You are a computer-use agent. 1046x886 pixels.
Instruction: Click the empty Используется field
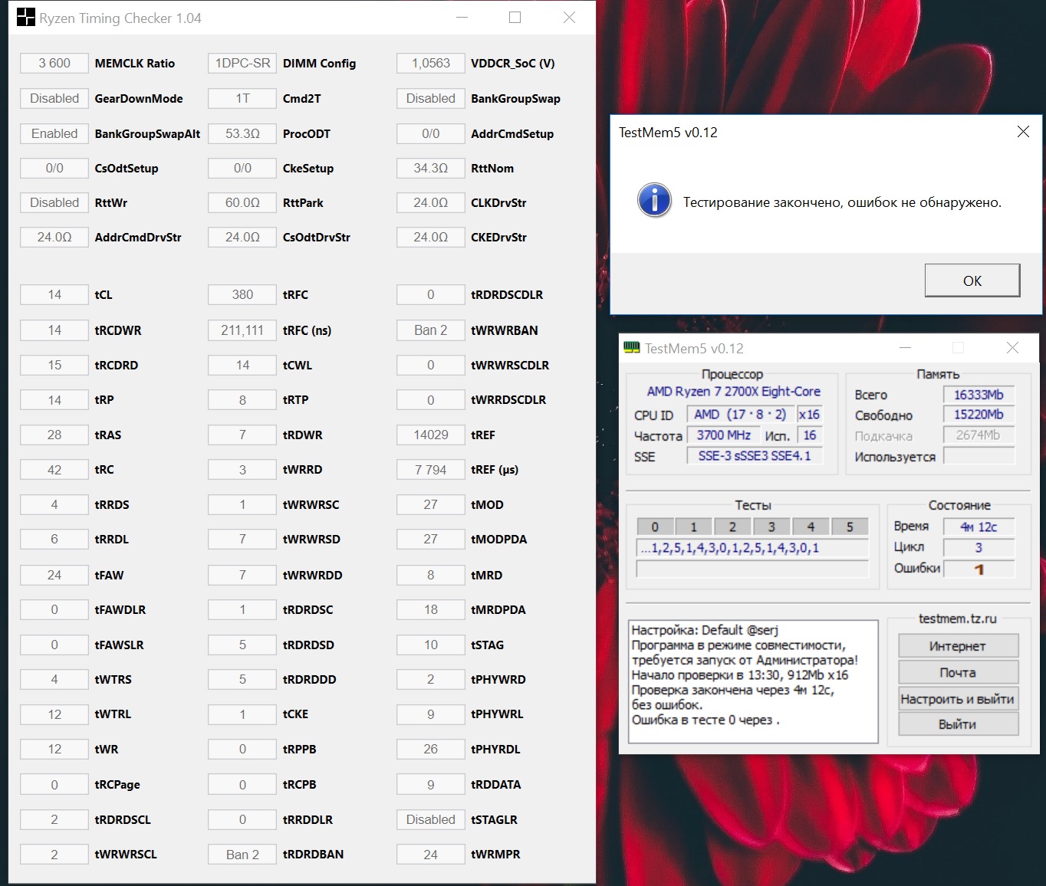coord(979,456)
